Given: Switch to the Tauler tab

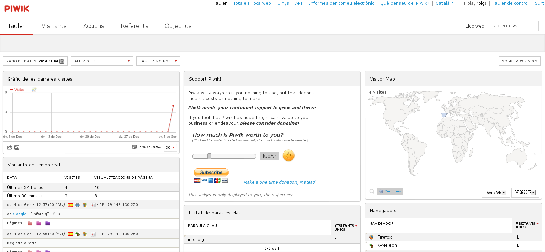Looking at the screenshot, I should click(17, 26).
